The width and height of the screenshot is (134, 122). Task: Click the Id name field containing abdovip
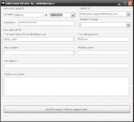click(29, 15)
